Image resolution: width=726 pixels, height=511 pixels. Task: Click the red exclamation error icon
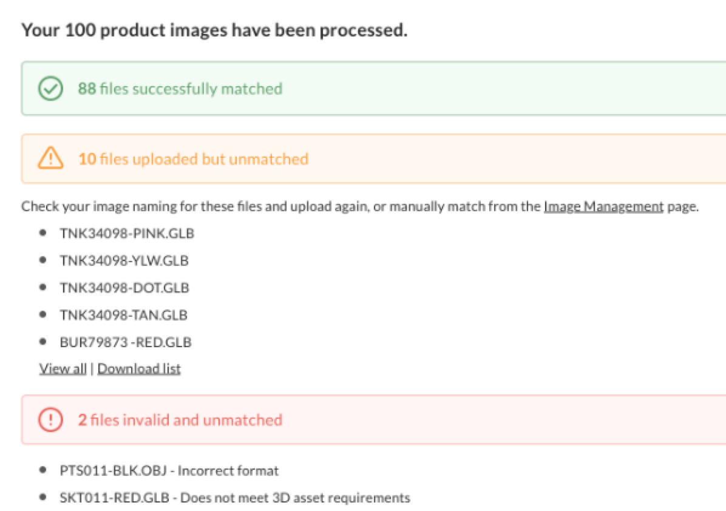[50, 419]
